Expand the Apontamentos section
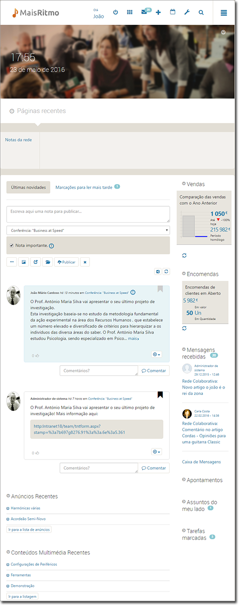The image size is (240, 607). click(x=202, y=480)
